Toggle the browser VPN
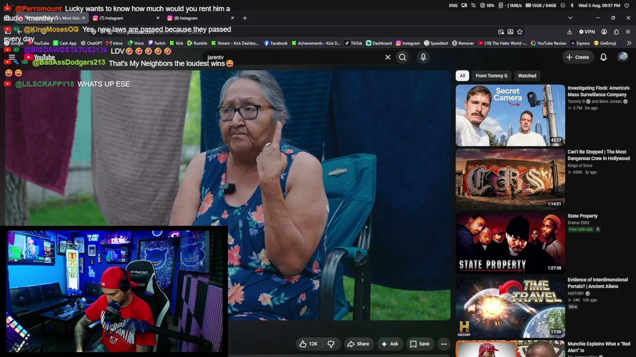Image resolution: width=636 pixels, height=357 pixels. [x=587, y=32]
